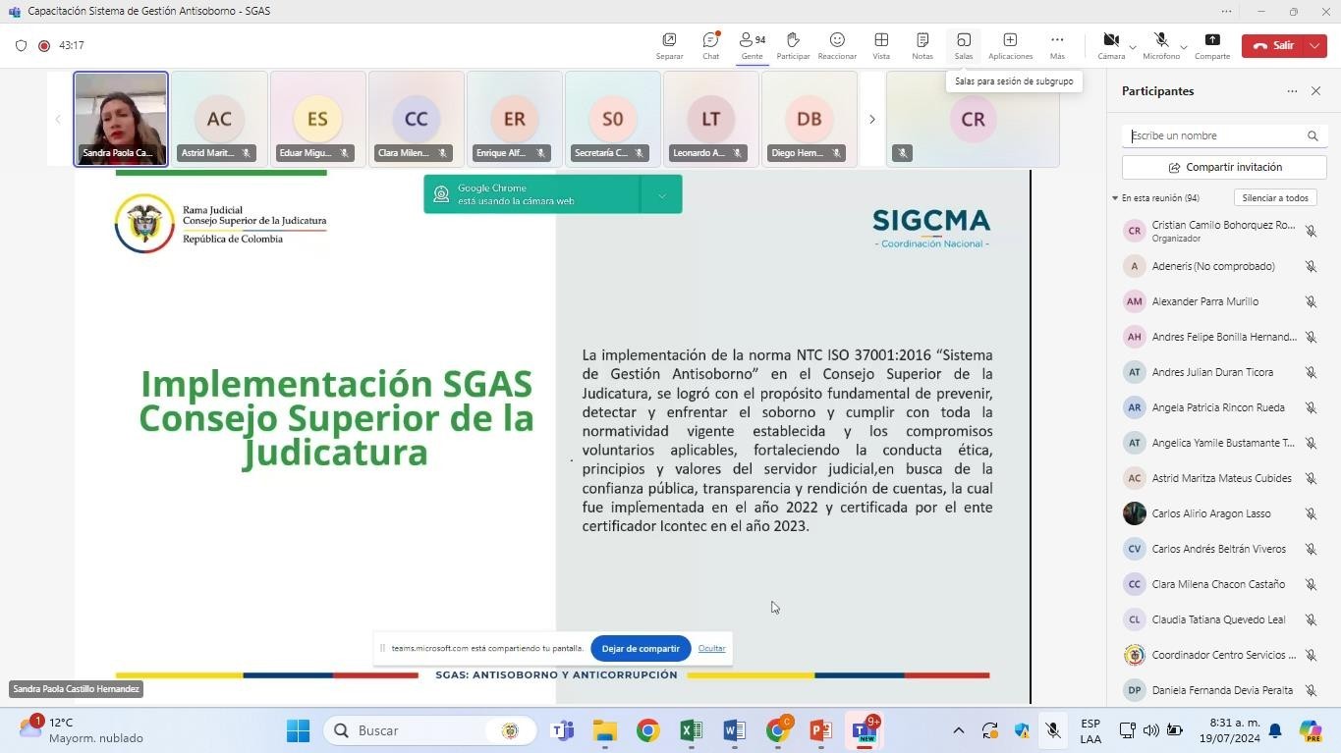The image size is (1341, 753).
Task: Mute Cristian Camilo Bohorquez in participants list
Action: [x=1312, y=230]
